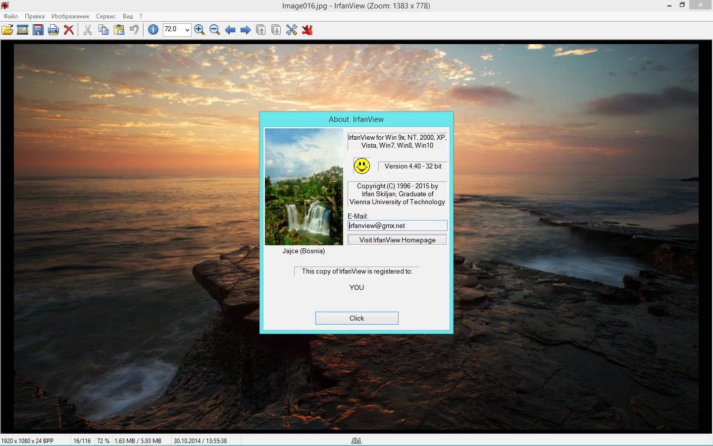This screenshot has width=713, height=446.
Task: Close the IrfanView window
Action: click(701, 5)
